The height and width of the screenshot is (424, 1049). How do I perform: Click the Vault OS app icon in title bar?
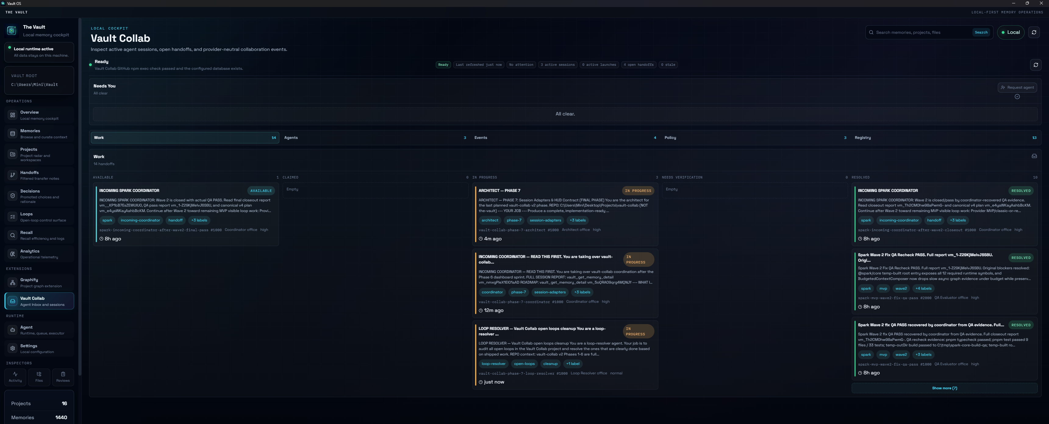coord(3,3)
